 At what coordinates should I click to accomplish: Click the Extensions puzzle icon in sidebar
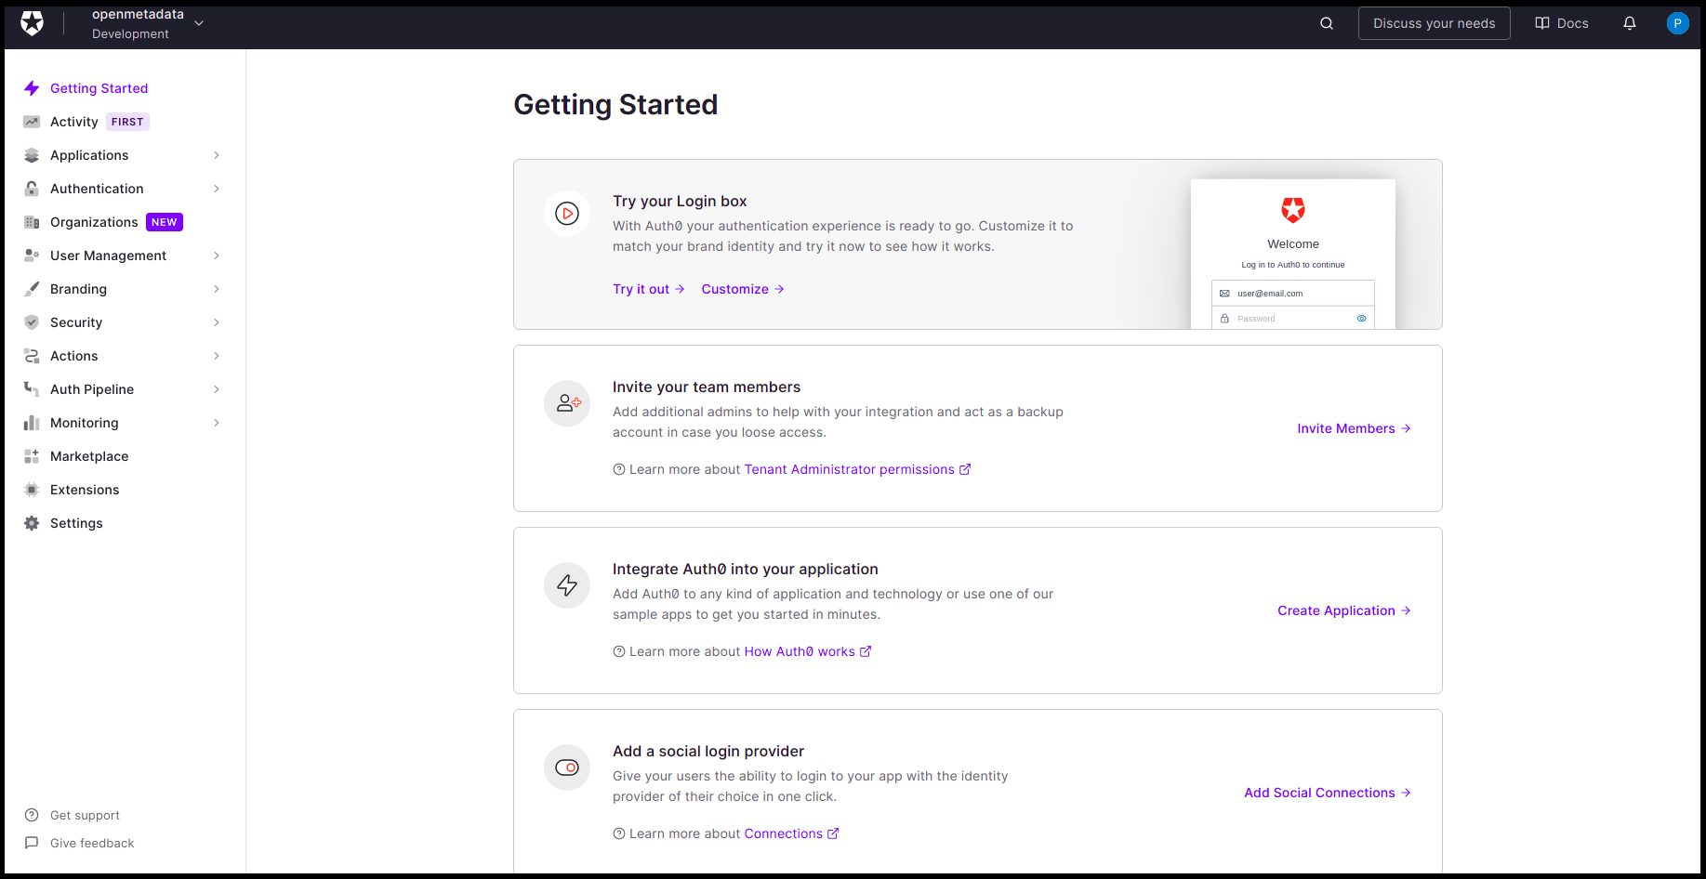[31, 489]
